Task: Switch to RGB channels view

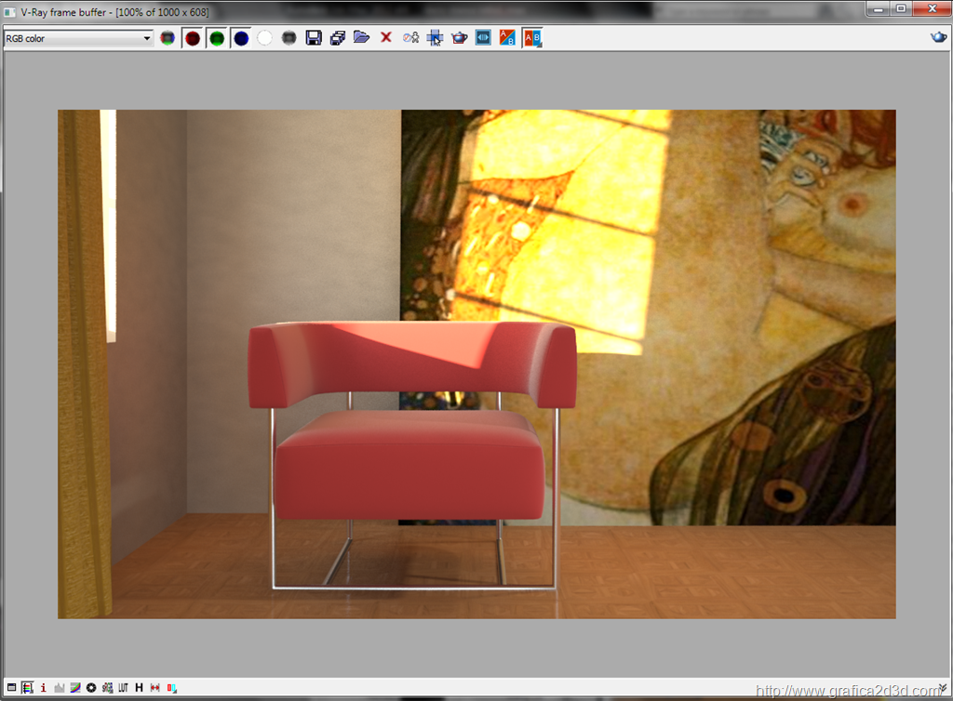Action: tap(168, 38)
